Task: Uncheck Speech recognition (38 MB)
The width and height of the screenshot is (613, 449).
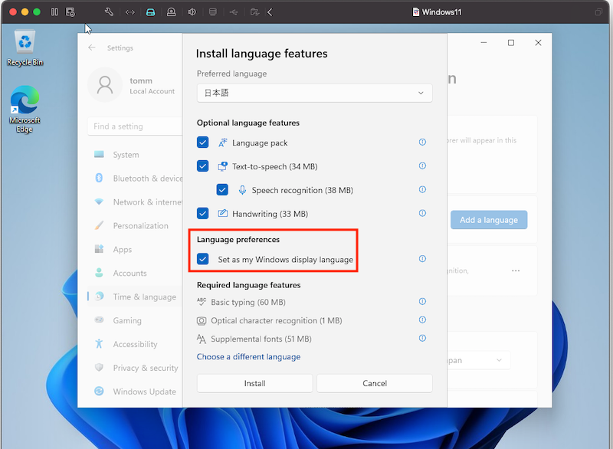Action: [222, 190]
